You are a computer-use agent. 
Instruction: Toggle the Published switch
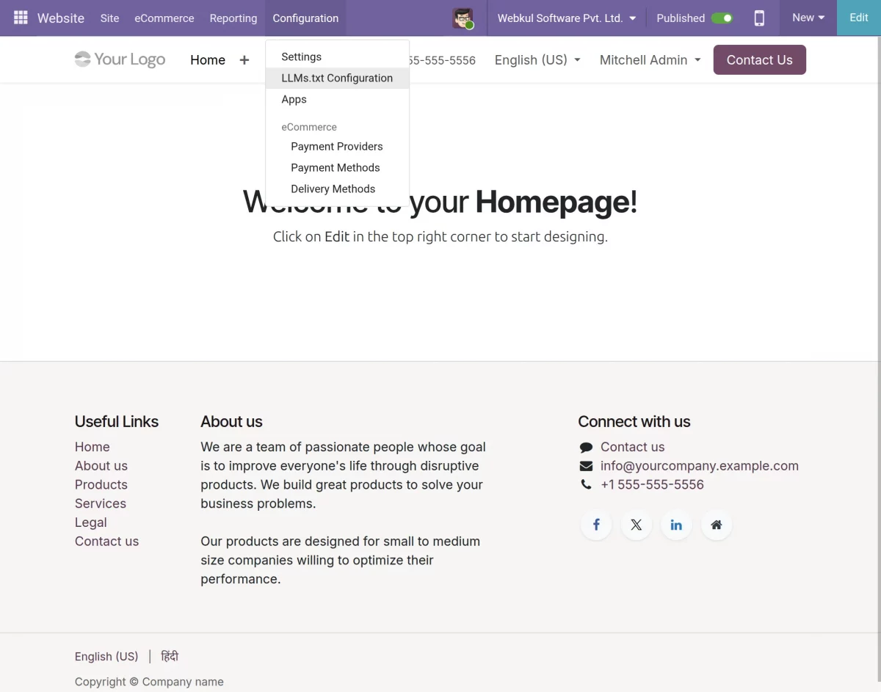(x=722, y=18)
